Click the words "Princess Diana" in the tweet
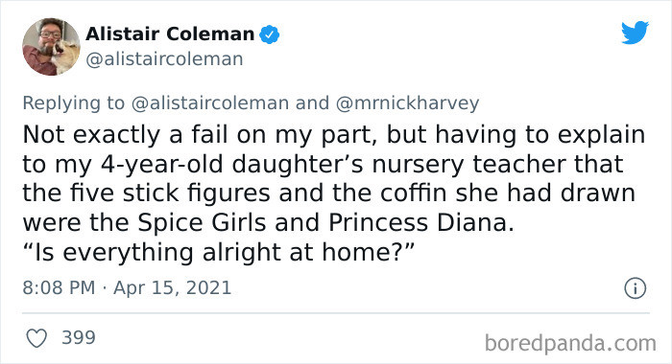672x364 pixels. click(x=421, y=222)
